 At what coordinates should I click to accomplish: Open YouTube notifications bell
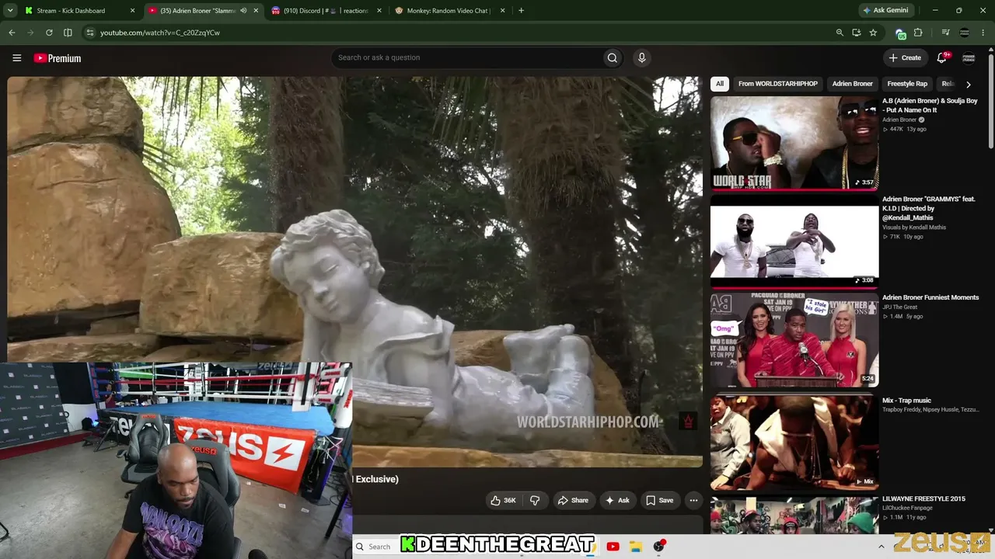[942, 57]
